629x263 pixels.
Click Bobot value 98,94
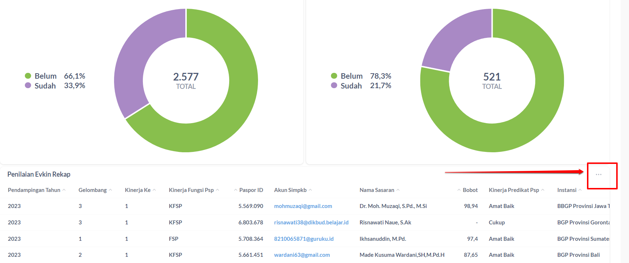click(x=471, y=206)
